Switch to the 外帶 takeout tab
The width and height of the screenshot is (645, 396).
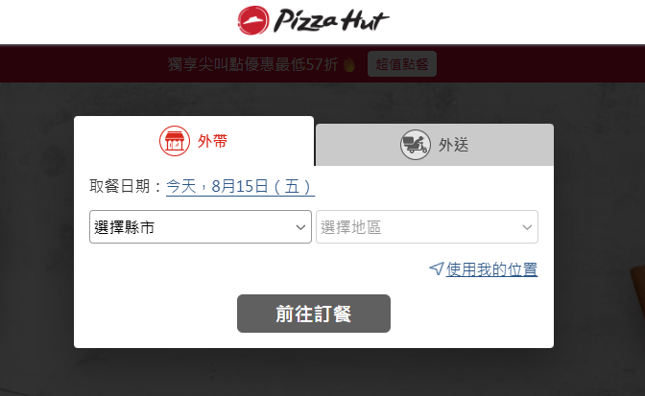[194, 141]
